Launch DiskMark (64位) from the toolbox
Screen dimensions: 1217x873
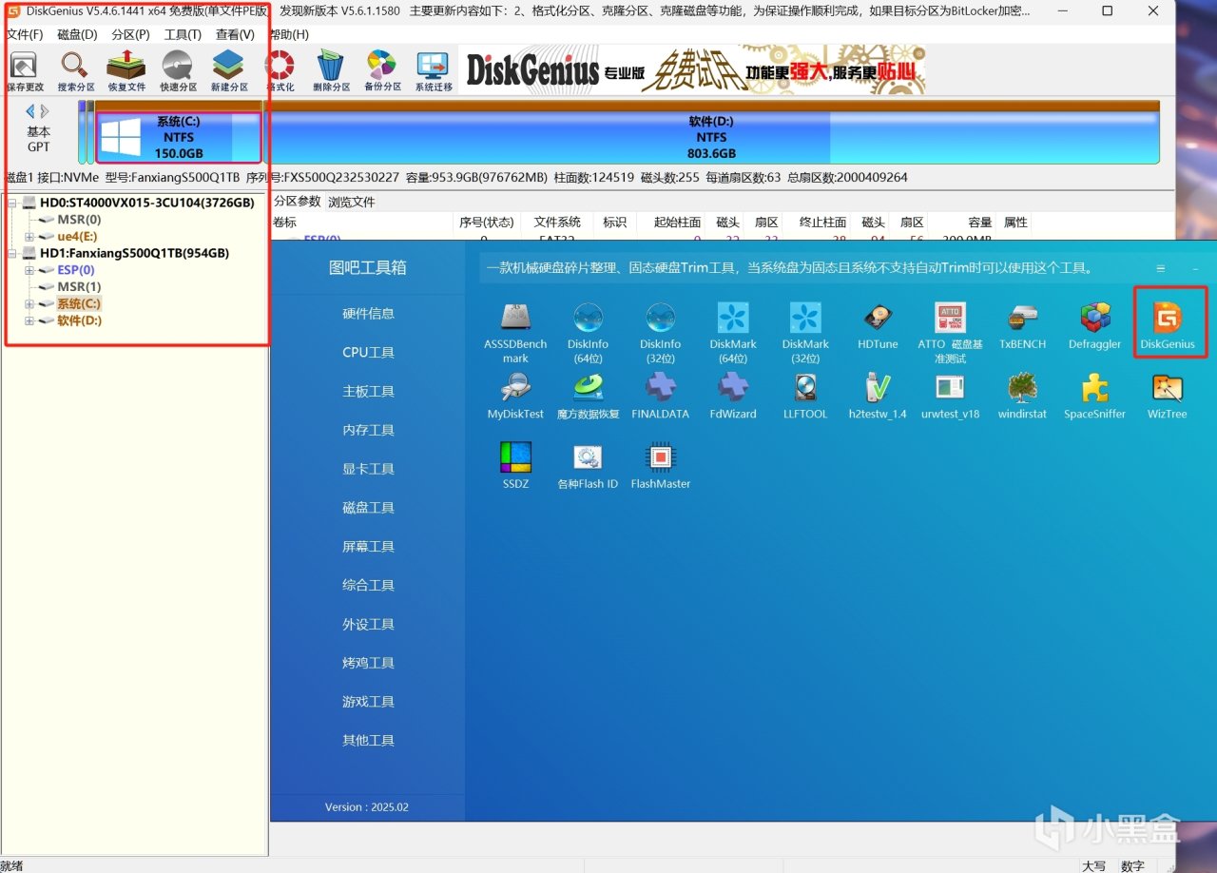pos(732,333)
